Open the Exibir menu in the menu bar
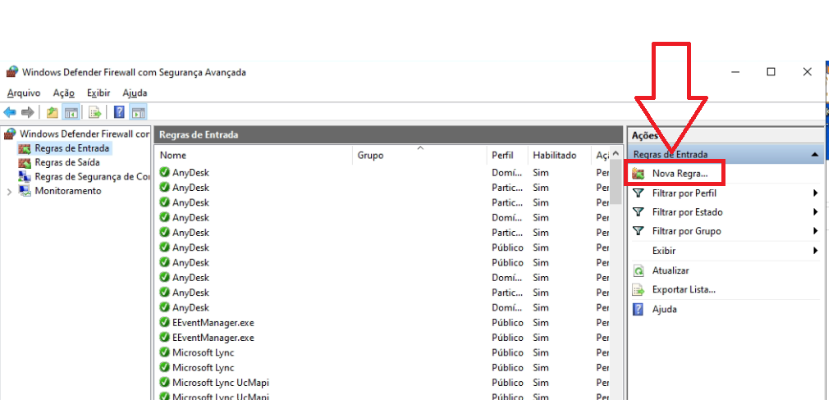This screenshot has width=833, height=413. pos(98,93)
